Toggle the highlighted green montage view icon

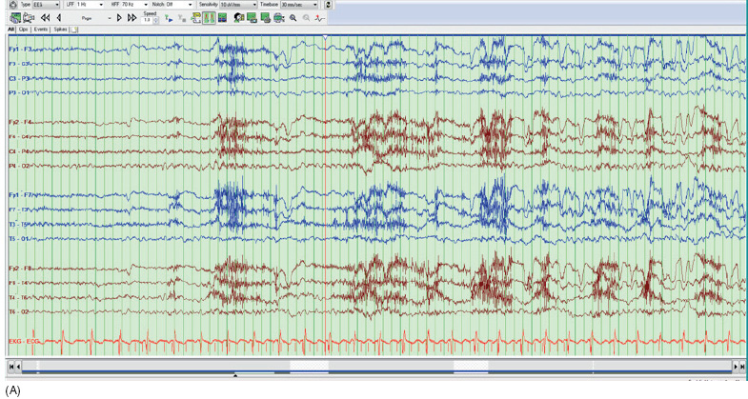[208, 18]
